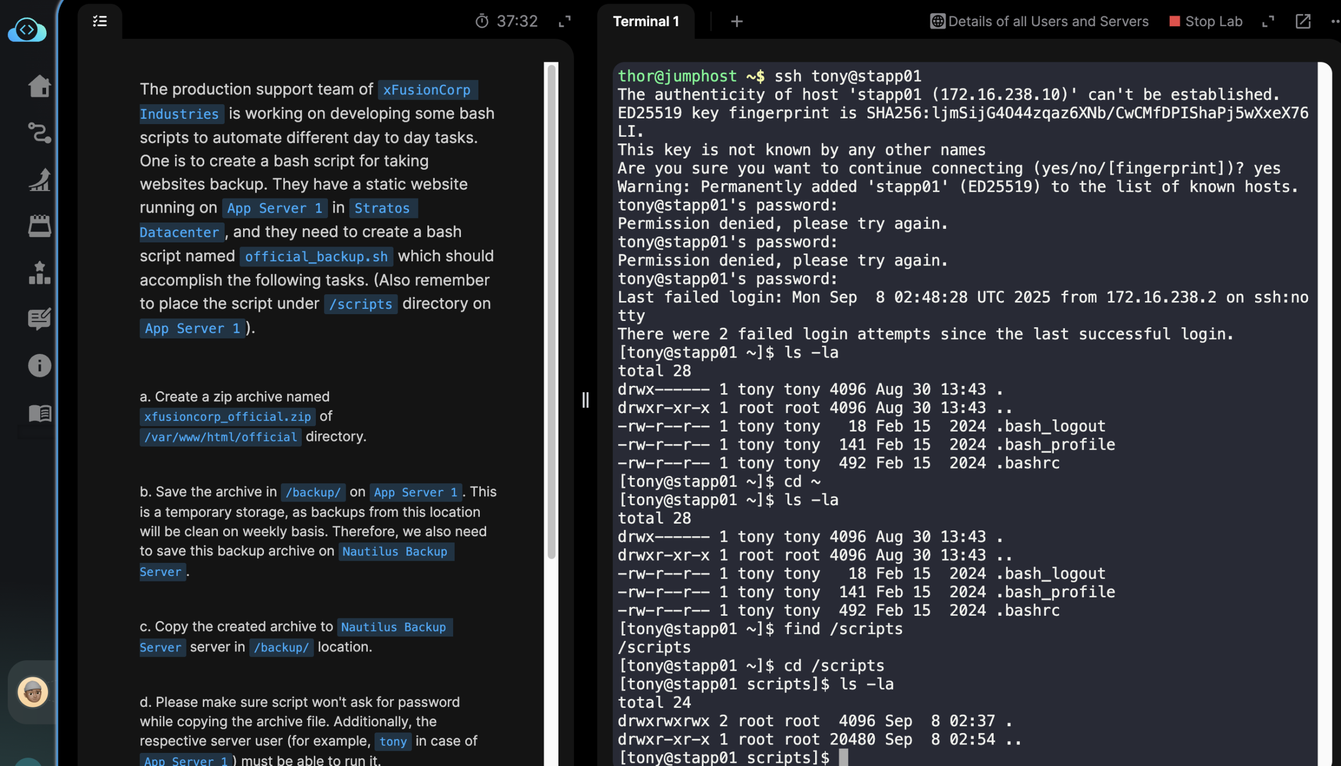Open the playgrounds box sidebar icon
Viewport: 1341px width, 766px height.
(x=39, y=226)
